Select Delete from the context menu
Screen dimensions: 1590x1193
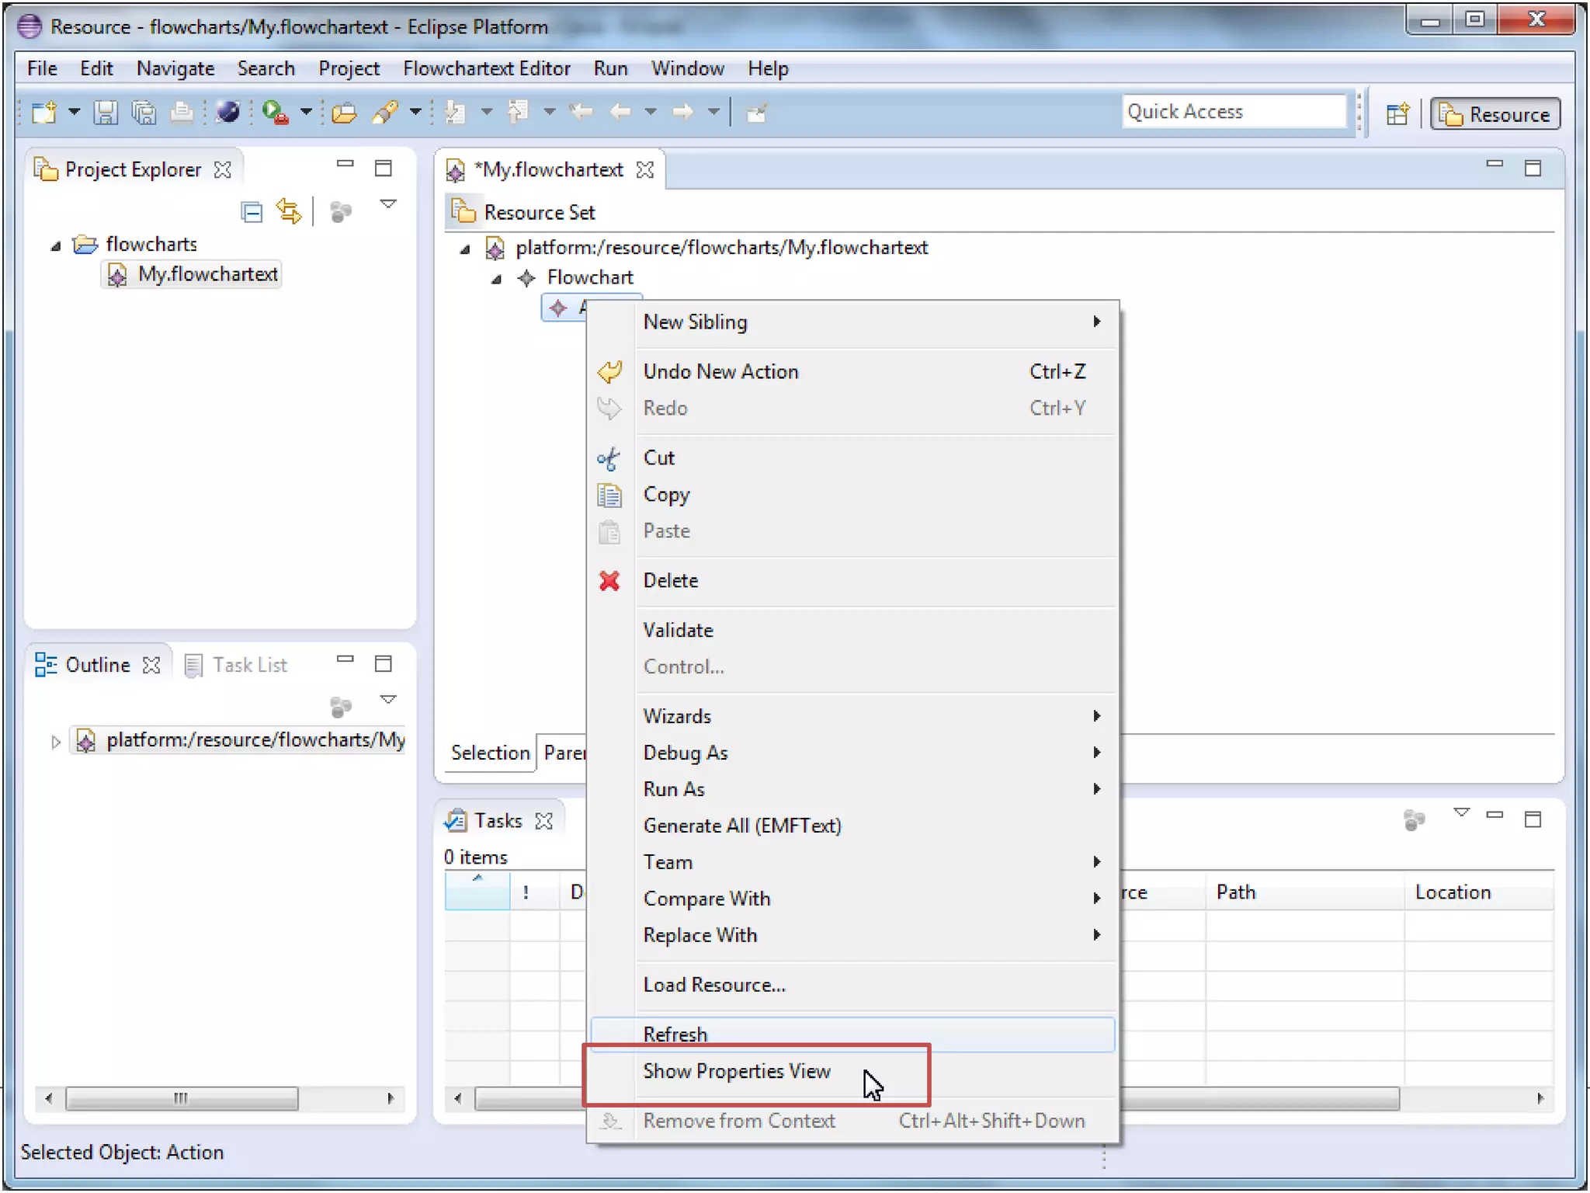click(x=671, y=580)
